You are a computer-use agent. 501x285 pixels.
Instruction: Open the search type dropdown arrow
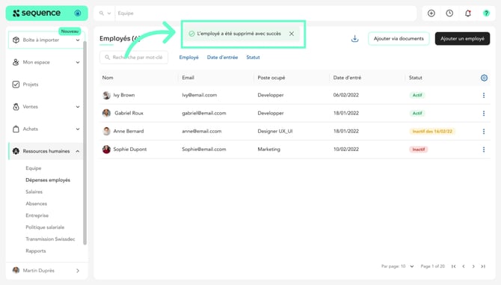tap(109, 13)
